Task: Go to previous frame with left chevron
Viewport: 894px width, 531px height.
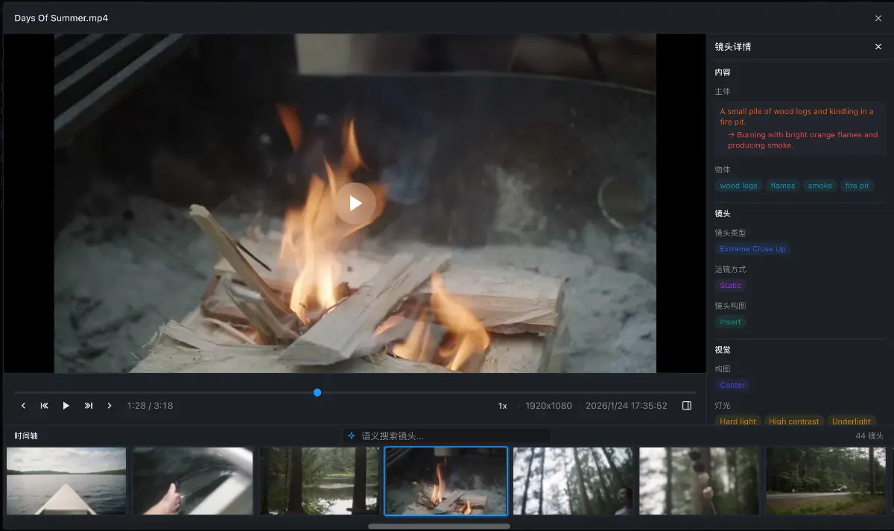Action: click(23, 406)
